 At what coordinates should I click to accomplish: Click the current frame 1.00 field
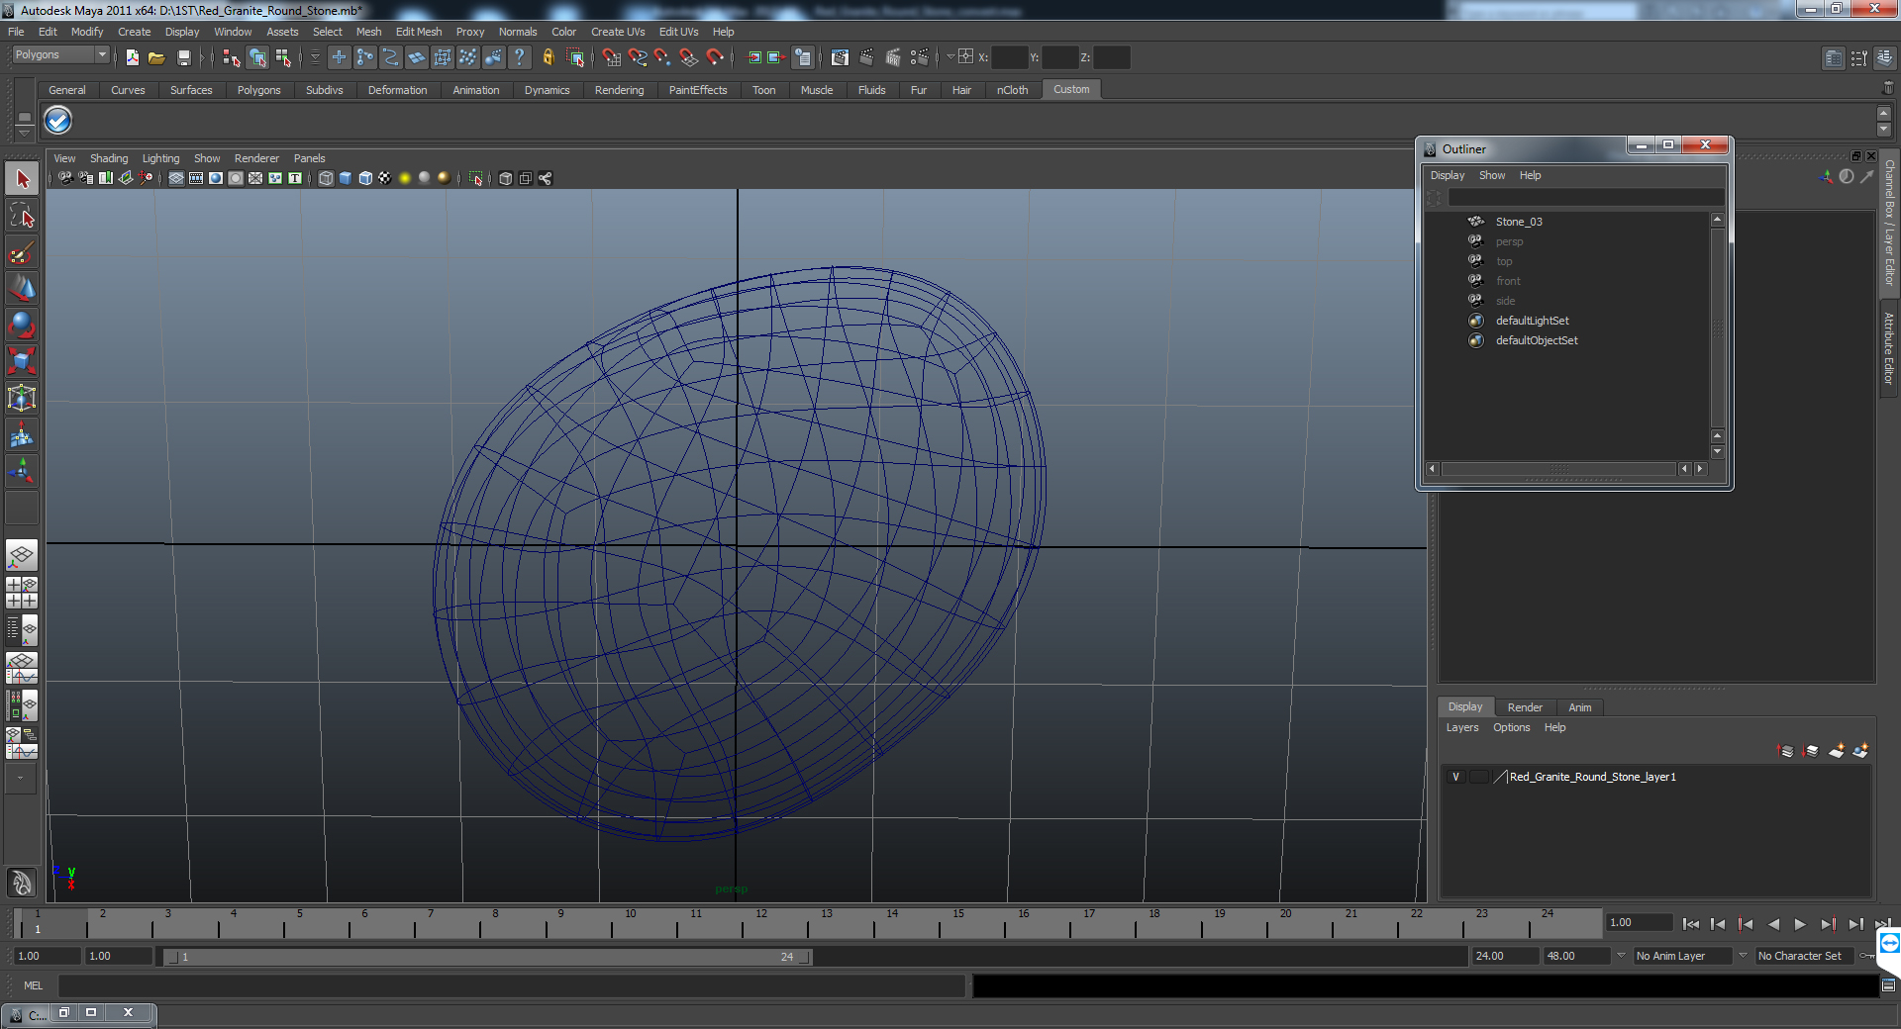[1639, 922]
